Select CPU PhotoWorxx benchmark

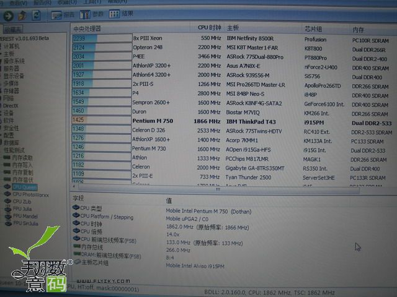30,195
